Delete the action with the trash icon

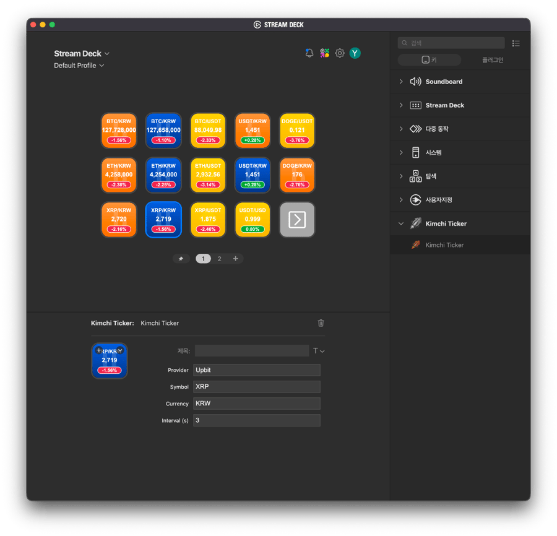pos(321,322)
